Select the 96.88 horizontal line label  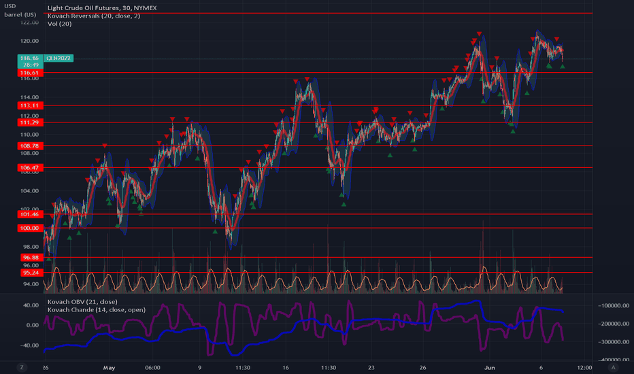31,258
